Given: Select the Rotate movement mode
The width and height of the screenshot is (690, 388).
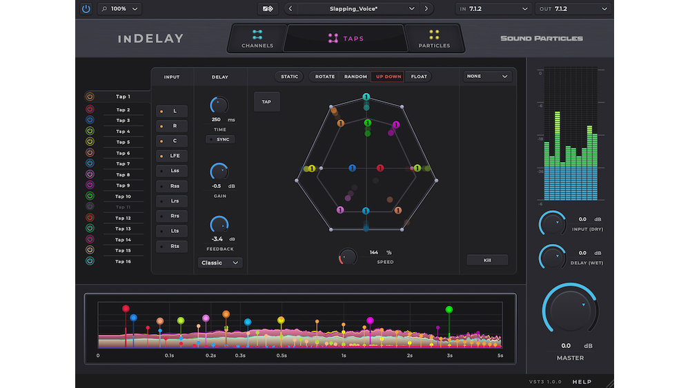Looking at the screenshot, I should [x=325, y=76].
